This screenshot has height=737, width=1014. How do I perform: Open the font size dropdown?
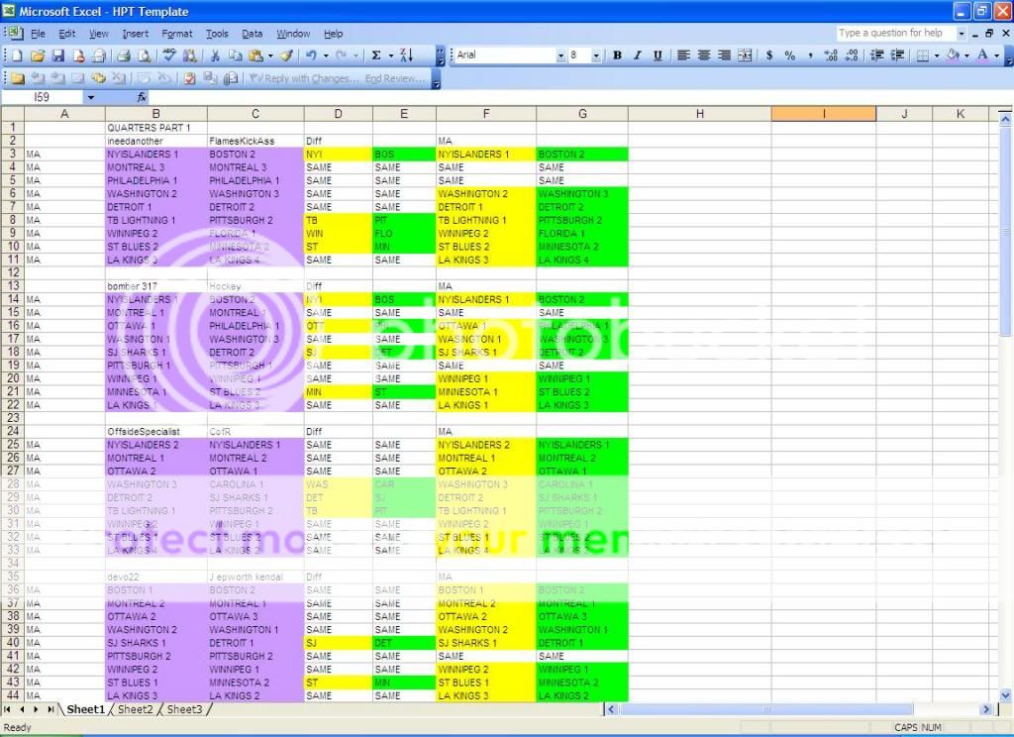[x=595, y=56]
